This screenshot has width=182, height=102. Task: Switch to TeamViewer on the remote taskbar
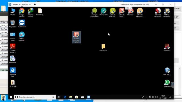click(x=88, y=97)
